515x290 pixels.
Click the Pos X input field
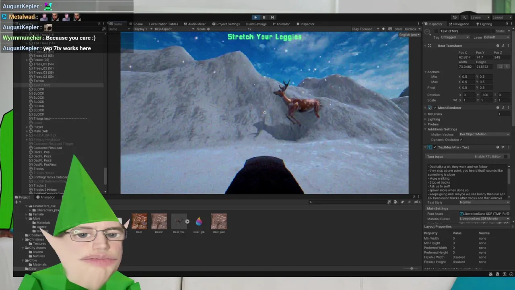[466, 57]
